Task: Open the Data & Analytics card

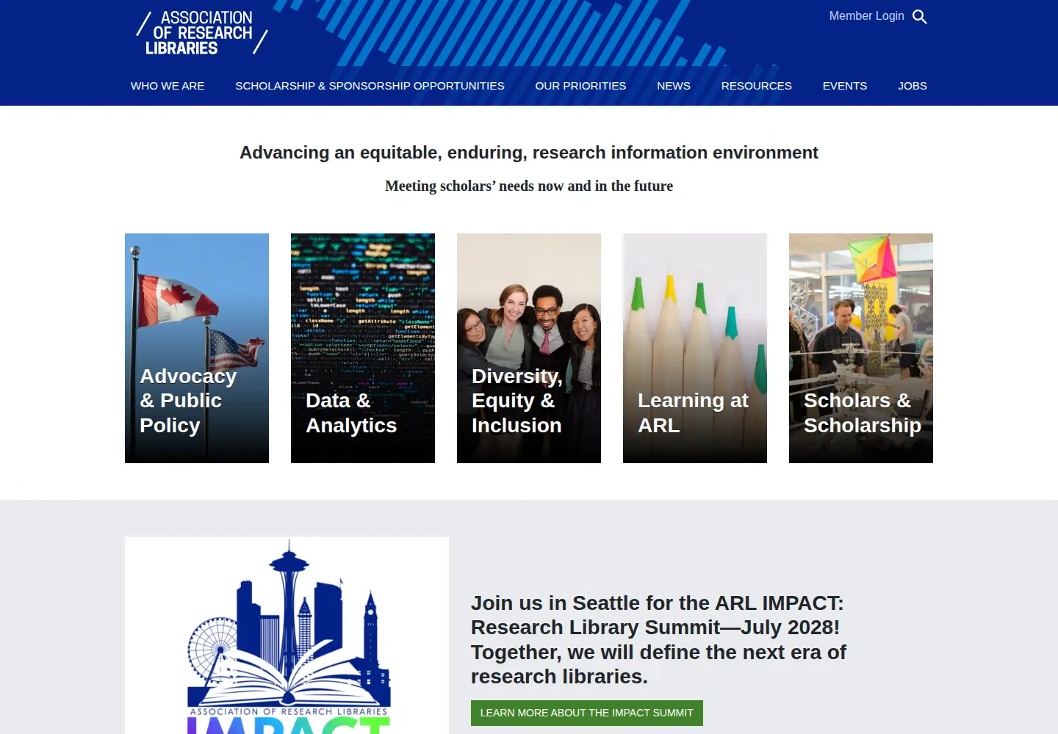Action: [363, 348]
